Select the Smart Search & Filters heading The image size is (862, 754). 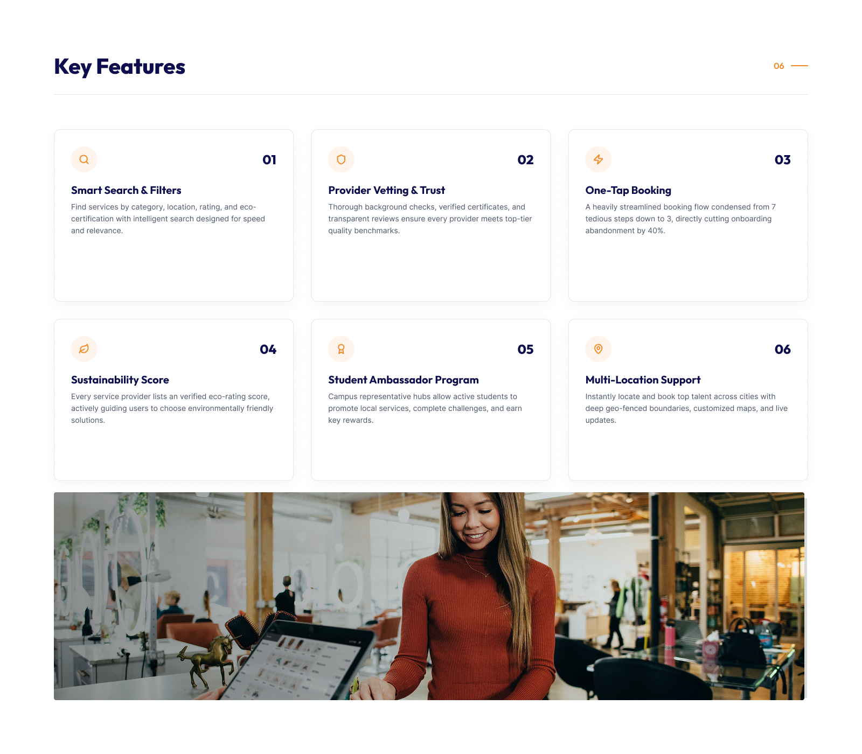[x=126, y=190]
